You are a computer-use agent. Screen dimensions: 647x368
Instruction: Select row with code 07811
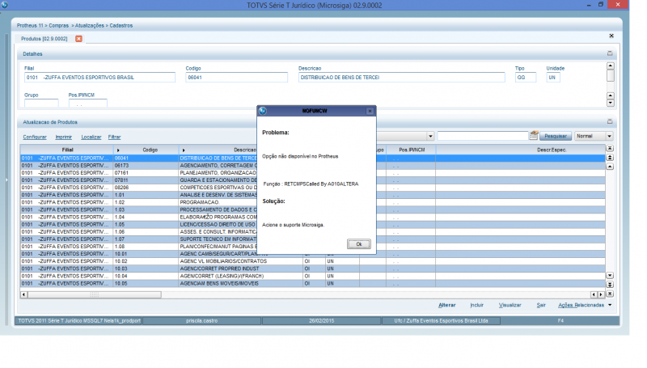(x=312, y=180)
